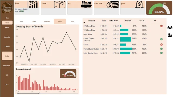Select the Other category filter
173x97 pixels.
7,27
